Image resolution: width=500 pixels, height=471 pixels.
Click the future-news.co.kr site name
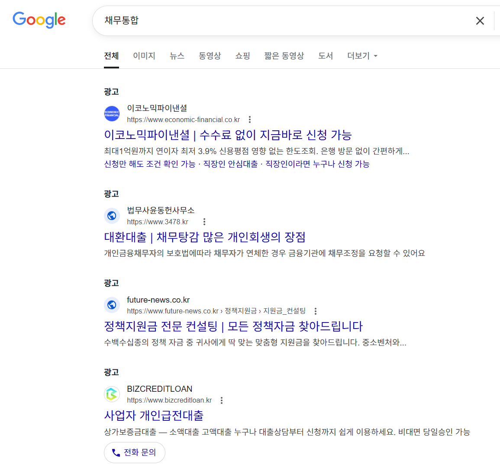coord(158,300)
